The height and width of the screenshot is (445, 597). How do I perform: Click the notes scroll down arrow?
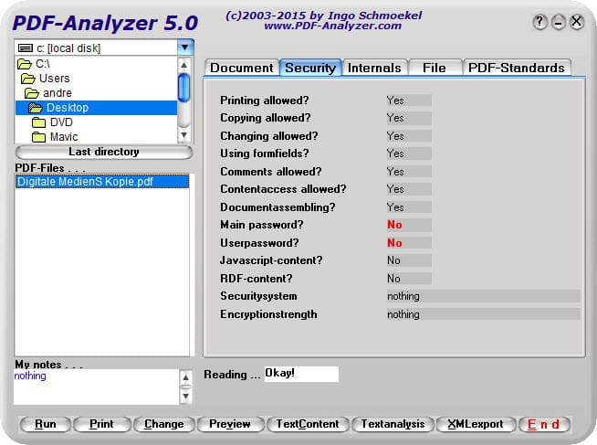185,397
